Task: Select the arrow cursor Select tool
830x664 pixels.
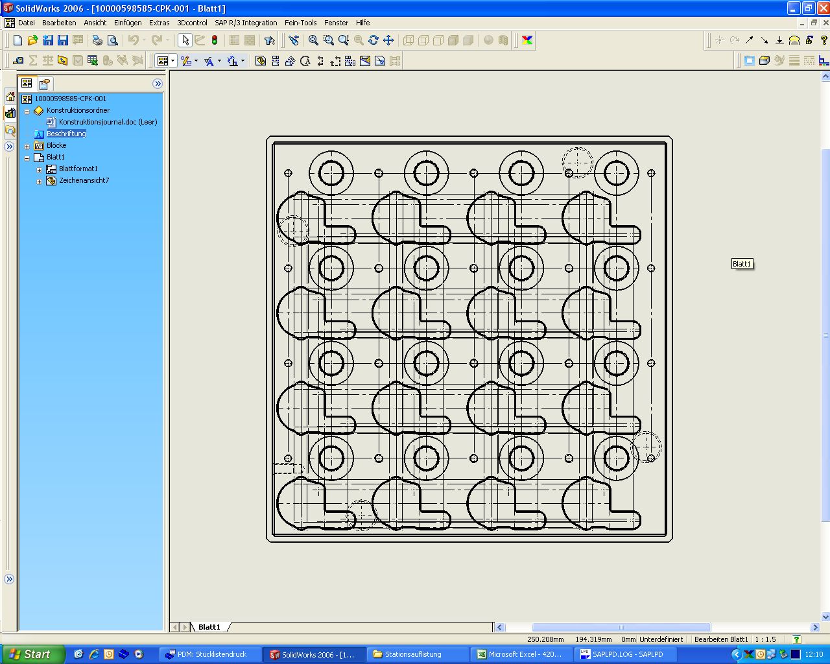Action: [x=185, y=40]
